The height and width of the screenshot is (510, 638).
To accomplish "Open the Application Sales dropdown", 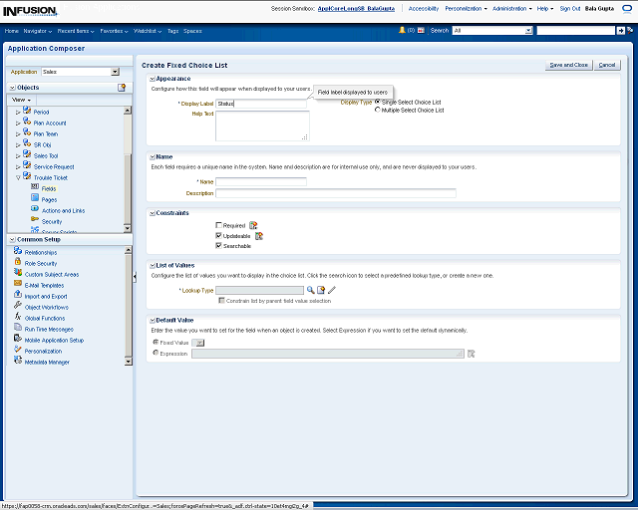I will [x=115, y=72].
